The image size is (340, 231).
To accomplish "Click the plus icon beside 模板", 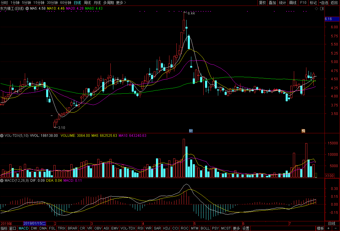I will [x=328, y=228].
